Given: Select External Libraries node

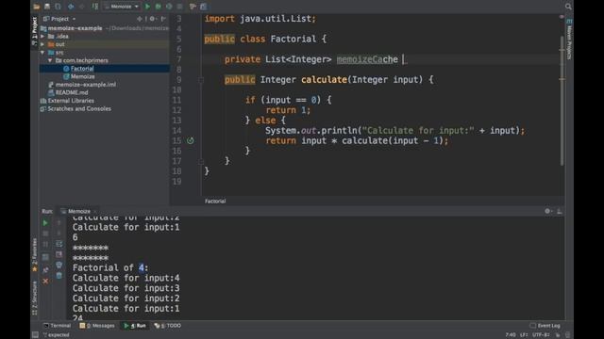Looking at the screenshot, I should 71,101.
